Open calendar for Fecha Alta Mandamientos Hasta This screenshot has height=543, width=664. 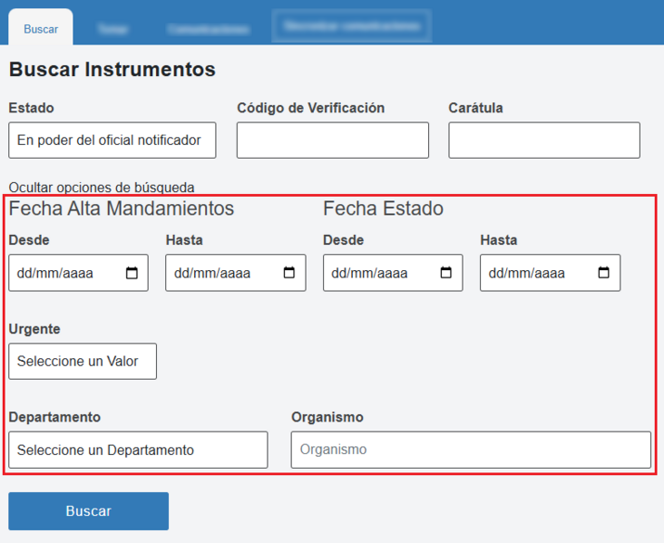[288, 273]
